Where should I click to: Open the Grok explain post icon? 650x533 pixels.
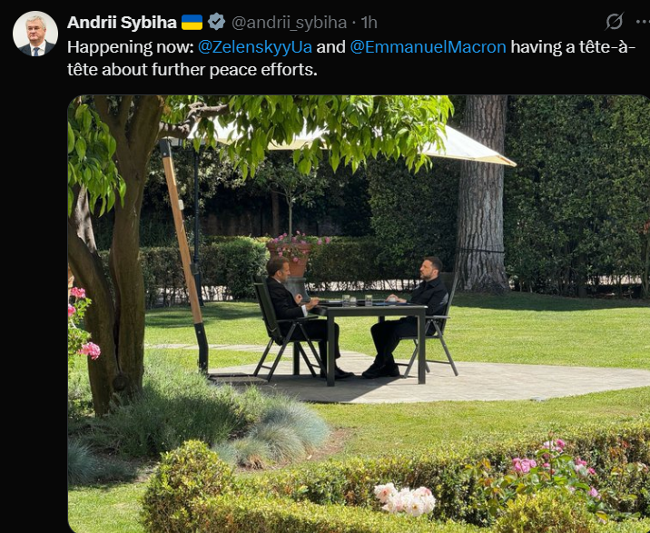click(614, 22)
